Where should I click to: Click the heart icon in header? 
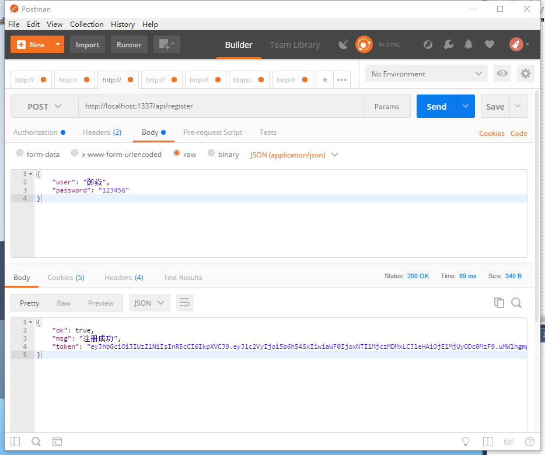(490, 44)
